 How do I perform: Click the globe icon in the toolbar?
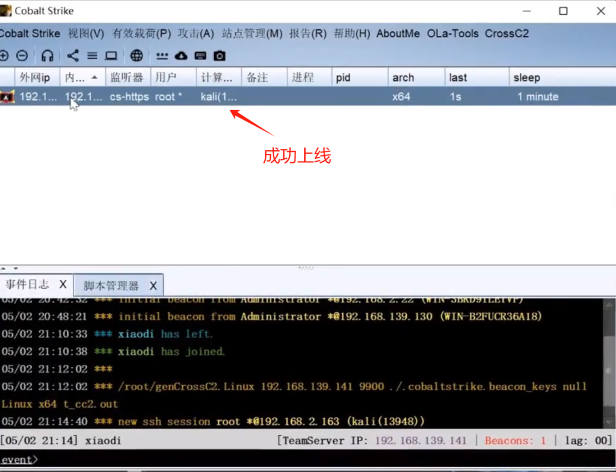(x=137, y=56)
